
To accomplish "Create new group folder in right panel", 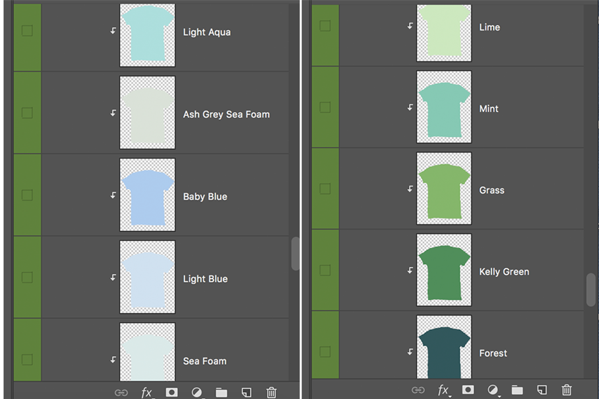I will point(517,390).
